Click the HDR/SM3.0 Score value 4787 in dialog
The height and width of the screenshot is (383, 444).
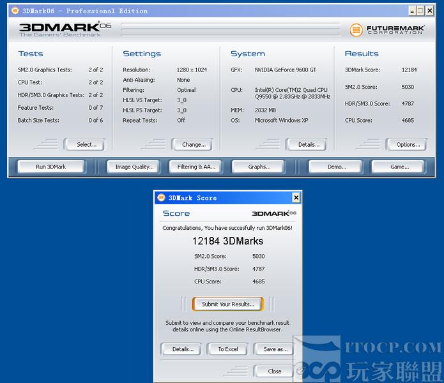tap(259, 269)
